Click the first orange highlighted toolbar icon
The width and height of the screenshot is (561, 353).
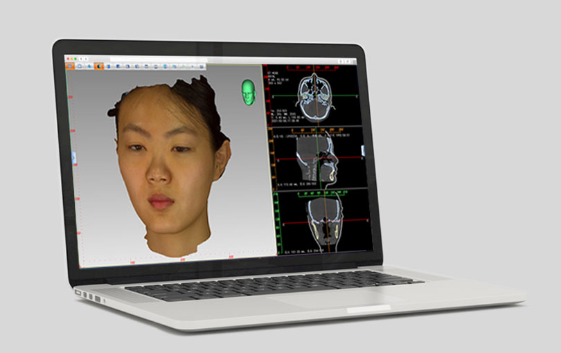tap(70, 66)
